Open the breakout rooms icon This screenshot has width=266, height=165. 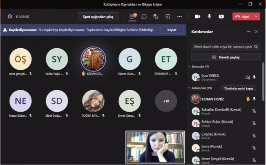pyautogui.click(x=168, y=17)
